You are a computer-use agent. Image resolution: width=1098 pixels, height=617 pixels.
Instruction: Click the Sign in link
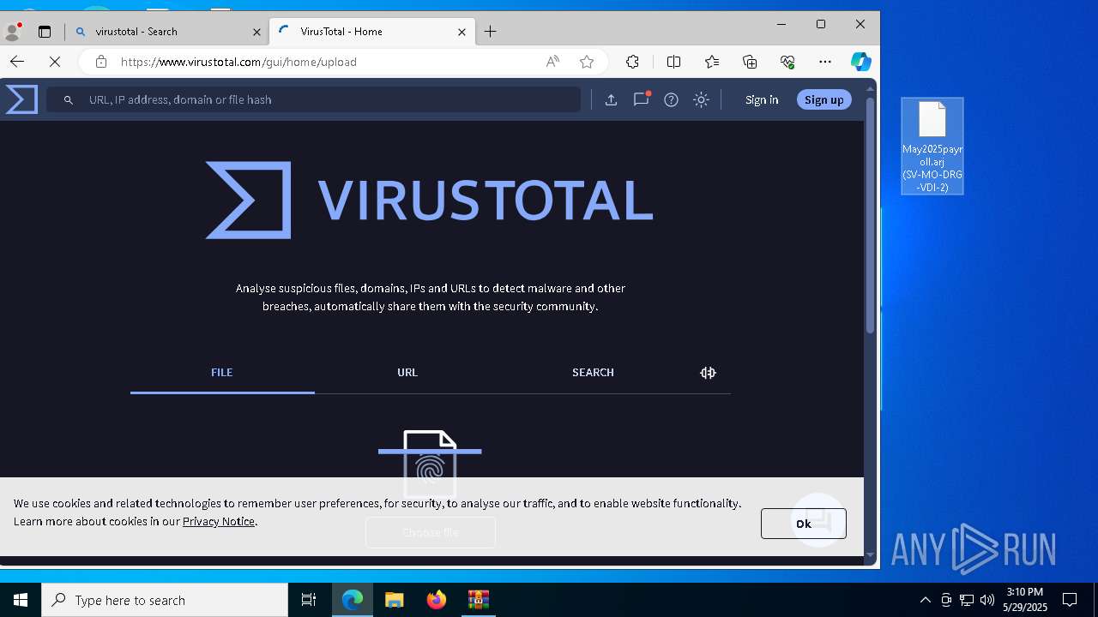762,99
